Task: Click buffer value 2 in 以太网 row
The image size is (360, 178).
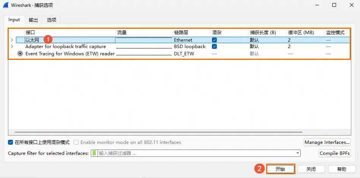Action: pos(289,40)
